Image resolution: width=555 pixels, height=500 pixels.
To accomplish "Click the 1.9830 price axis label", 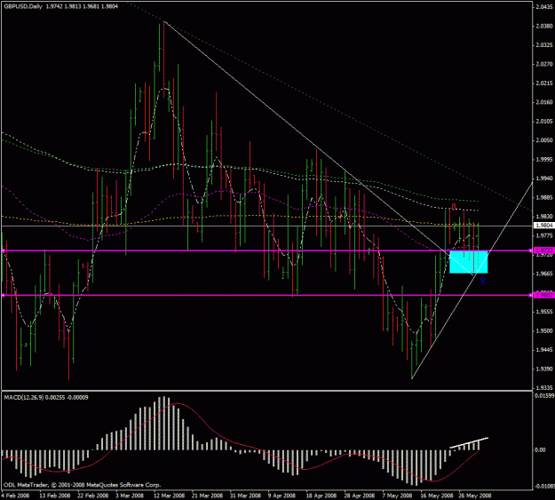I will click(x=544, y=217).
